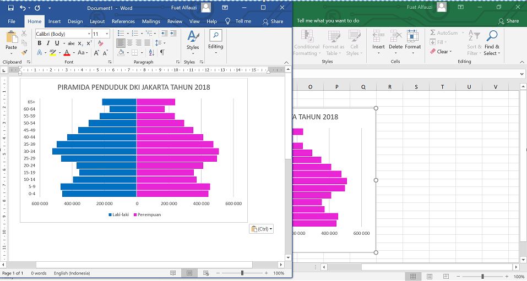Undo the last action in Word

pyautogui.click(x=23, y=8)
